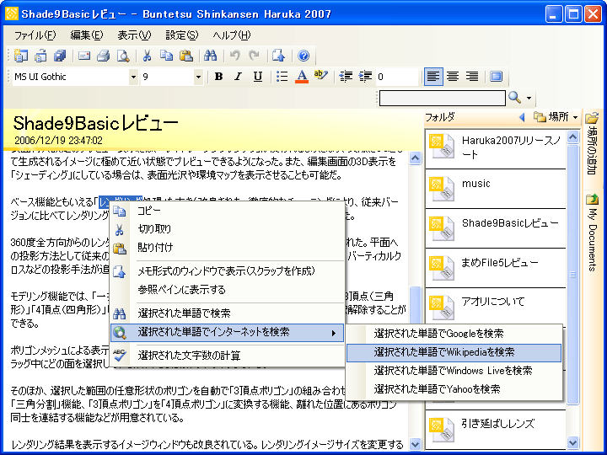Click the Print toolbar icon
The width and height of the screenshot is (607, 455).
click(x=104, y=56)
